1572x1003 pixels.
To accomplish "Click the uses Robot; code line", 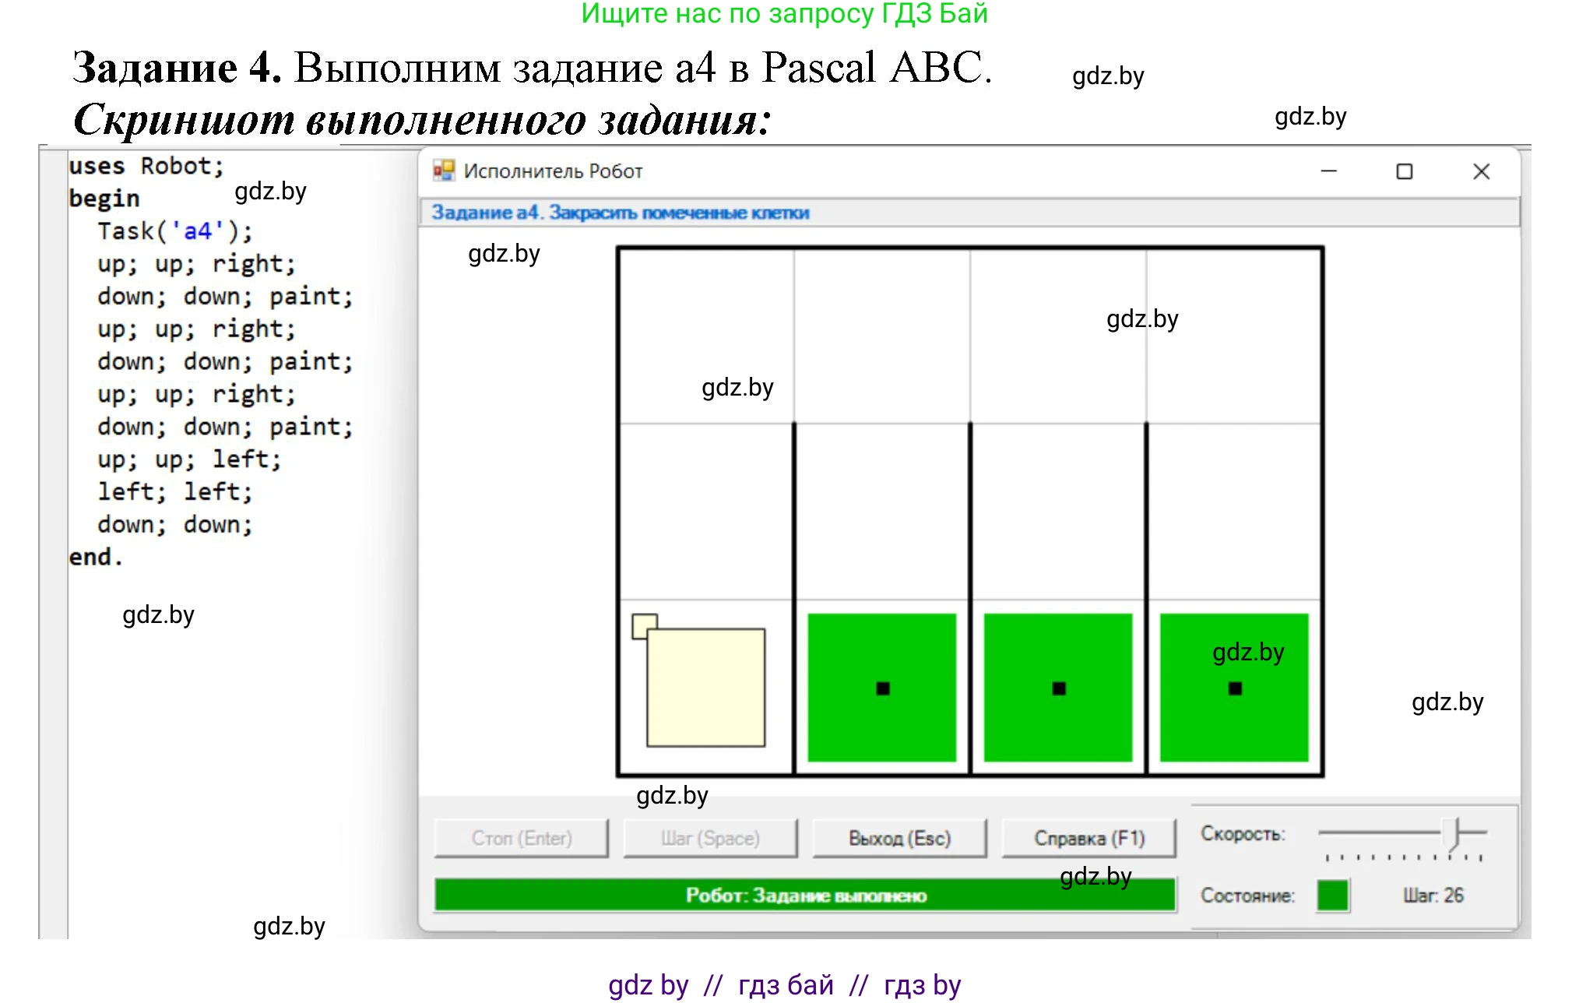I will click(146, 165).
